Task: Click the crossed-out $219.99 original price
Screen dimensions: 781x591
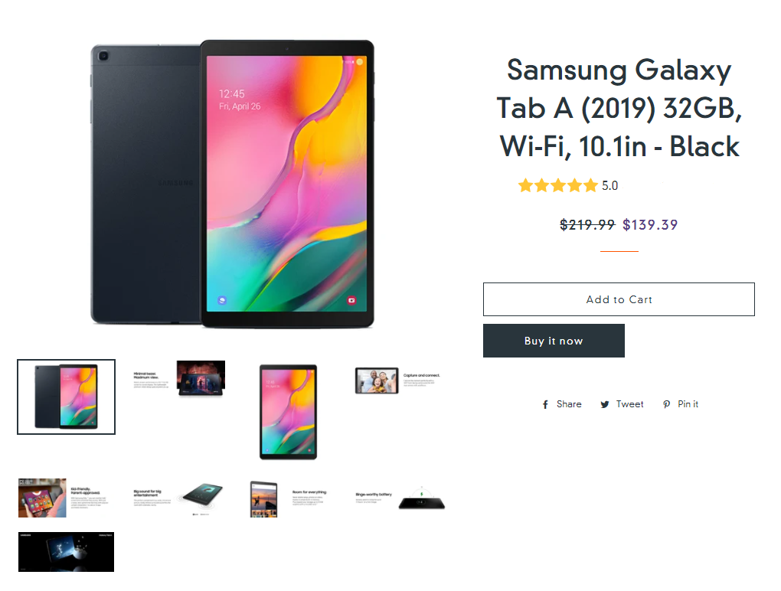Action: (x=587, y=225)
